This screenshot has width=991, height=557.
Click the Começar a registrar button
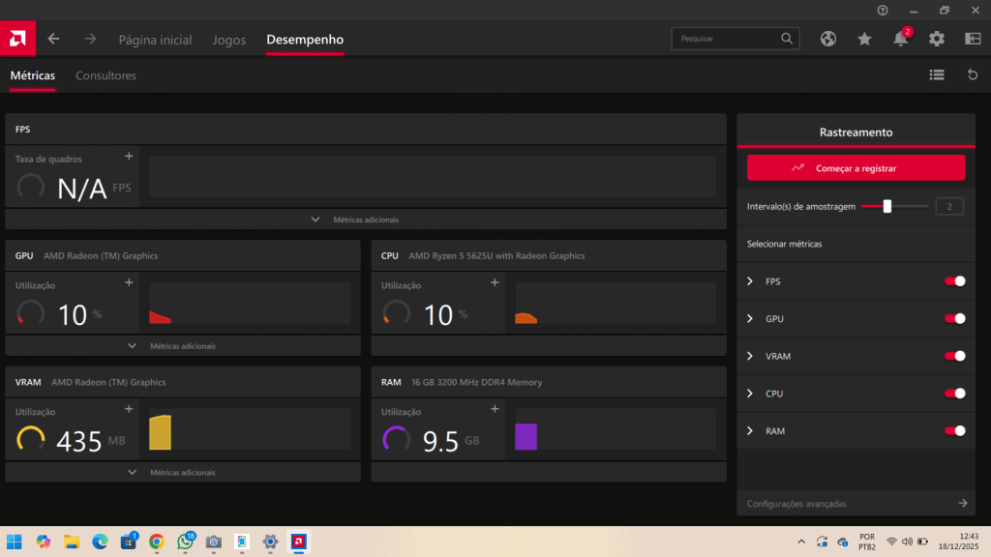pos(856,167)
